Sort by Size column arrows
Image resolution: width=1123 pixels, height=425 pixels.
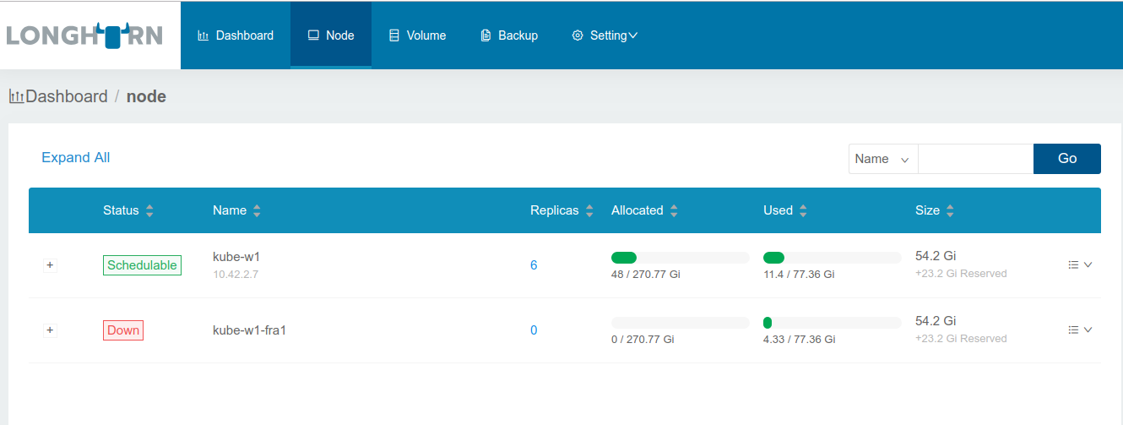click(950, 210)
